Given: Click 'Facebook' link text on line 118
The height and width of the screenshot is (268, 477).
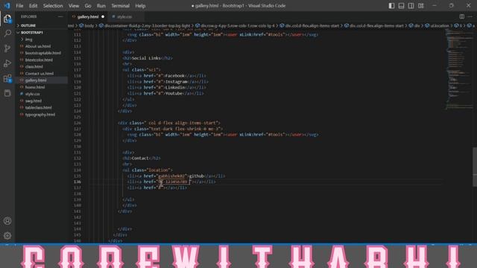Looking at the screenshot, I should [x=174, y=76].
